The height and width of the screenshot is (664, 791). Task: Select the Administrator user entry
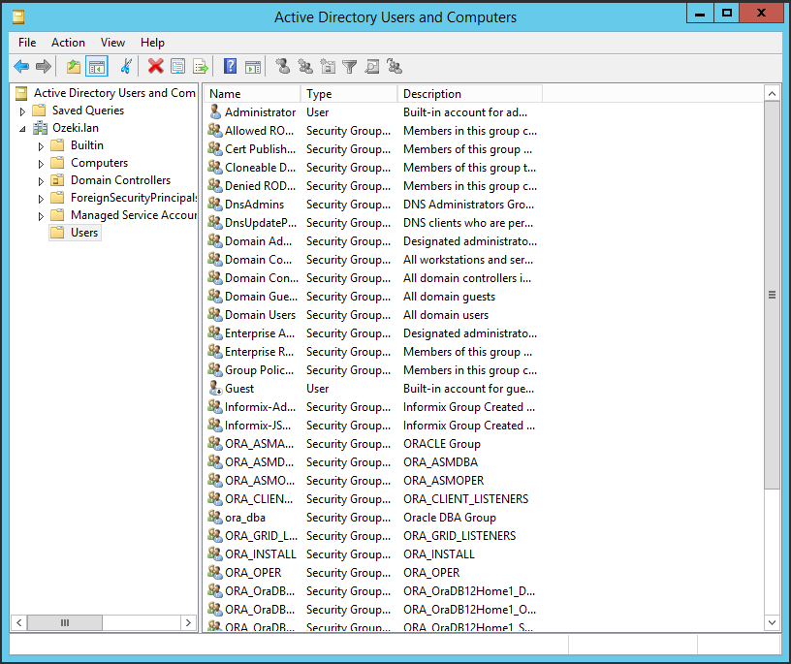(260, 112)
